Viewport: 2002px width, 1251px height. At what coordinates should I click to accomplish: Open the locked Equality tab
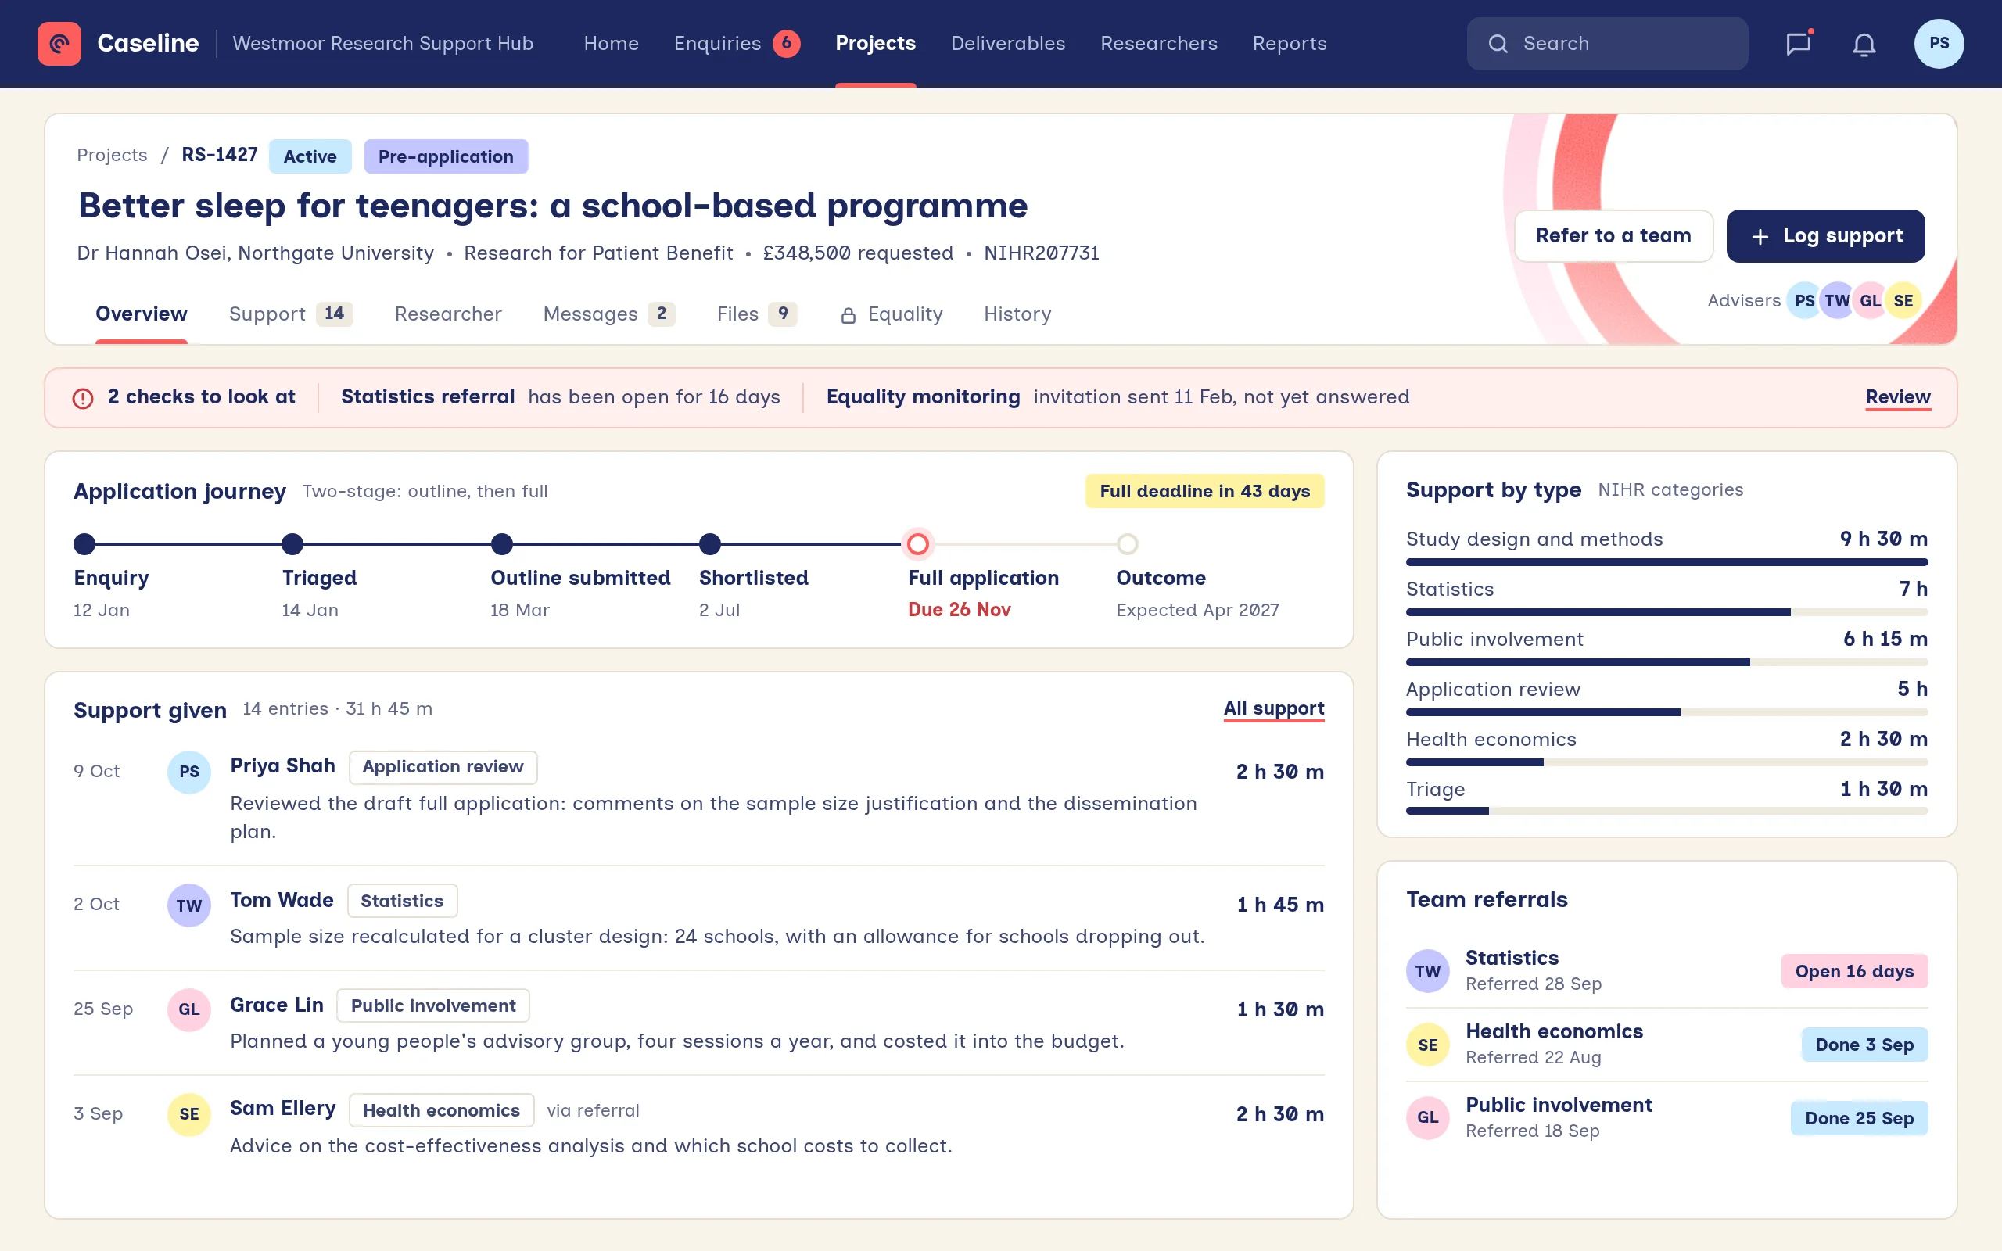[891, 314]
